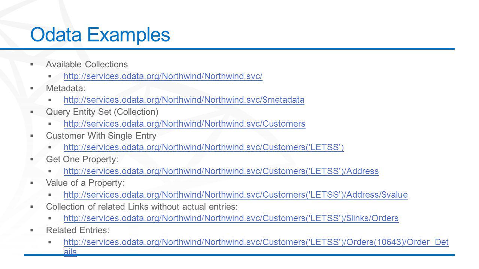Open the Orders(10643)/Order_Details related entries link
Screen dimensions: 479x269
pyautogui.click(x=256, y=247)
